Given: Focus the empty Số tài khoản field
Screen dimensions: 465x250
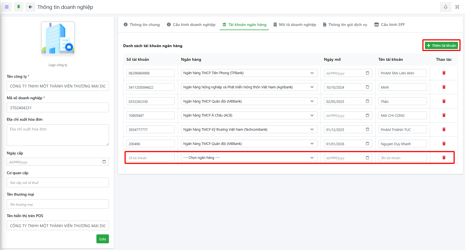Looking at the screenshot, I should coord(150,158).
